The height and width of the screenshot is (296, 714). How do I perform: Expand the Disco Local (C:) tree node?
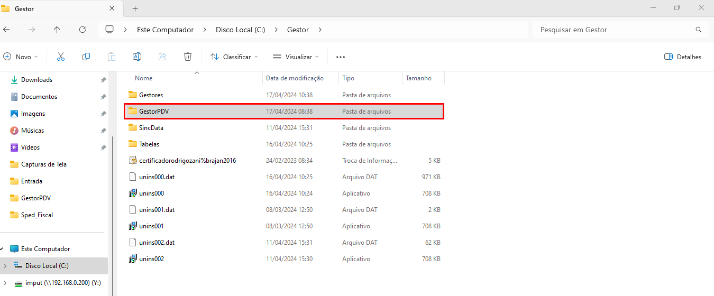[5, 266]
